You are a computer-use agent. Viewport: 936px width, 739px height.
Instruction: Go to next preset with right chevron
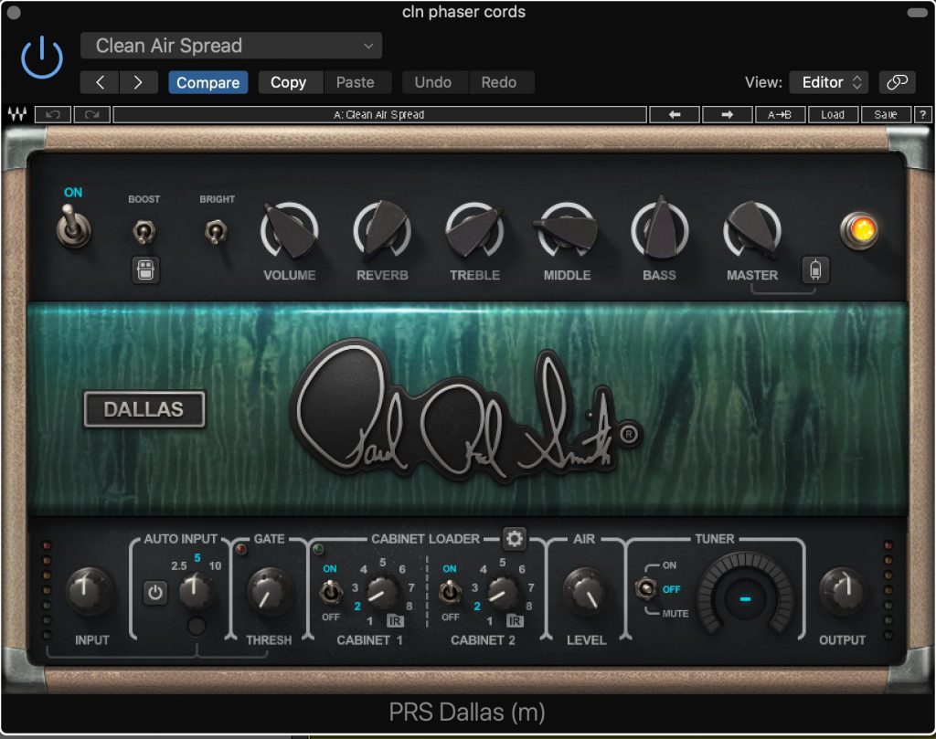pos(139,82)
